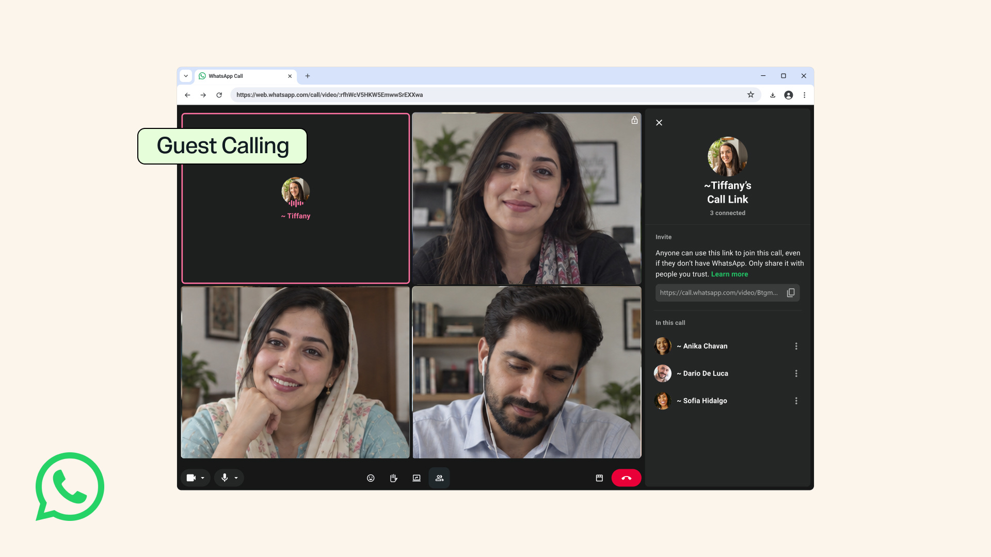Select video tile of man with earphones
Screen dimensions: 991x557
526,372
